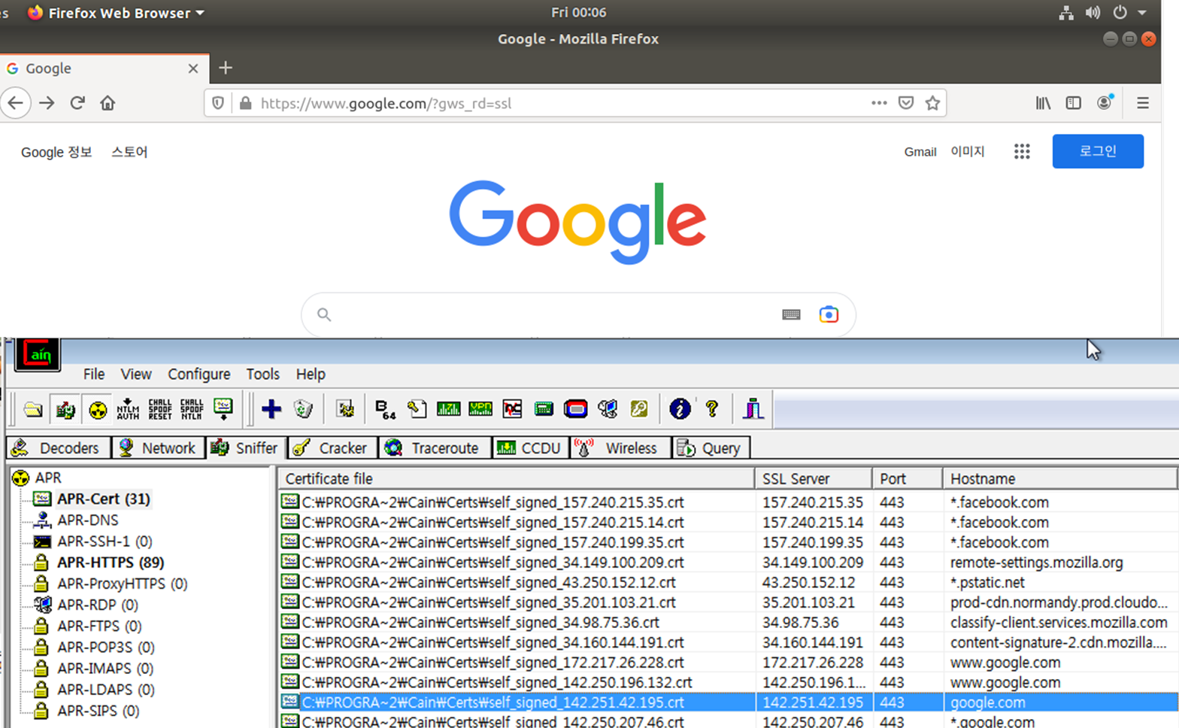Open the RSA SecurID token calculator icon
1179x728 pixels.
pyautogui.click(x=575, y=409)
